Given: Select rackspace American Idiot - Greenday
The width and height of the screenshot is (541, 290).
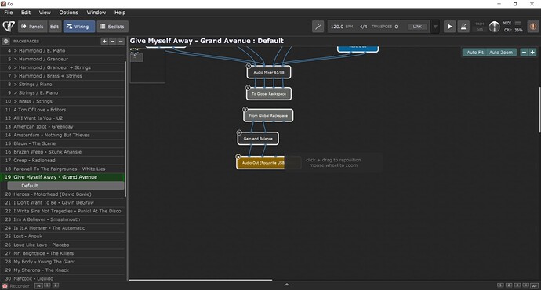Looking at the screenshot, I should click(63, 126).
